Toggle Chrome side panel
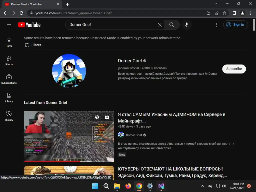 (x=234, y=13)
